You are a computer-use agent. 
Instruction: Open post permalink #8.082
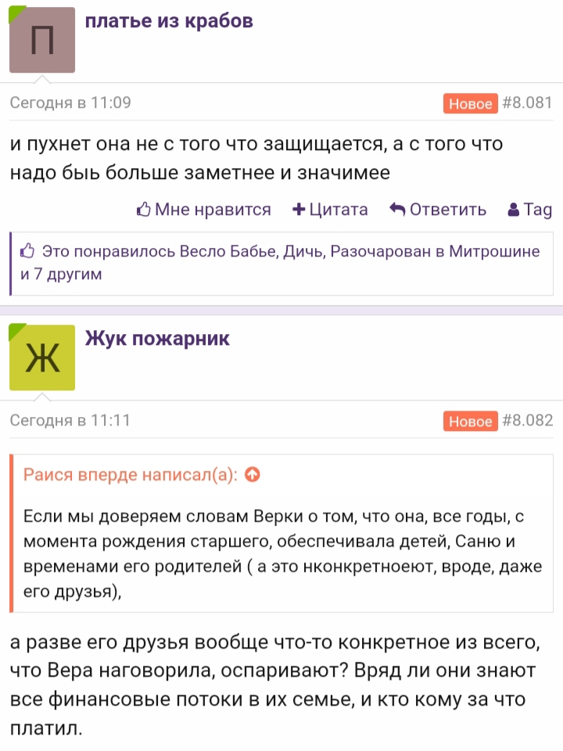click(x=527, y=420)
